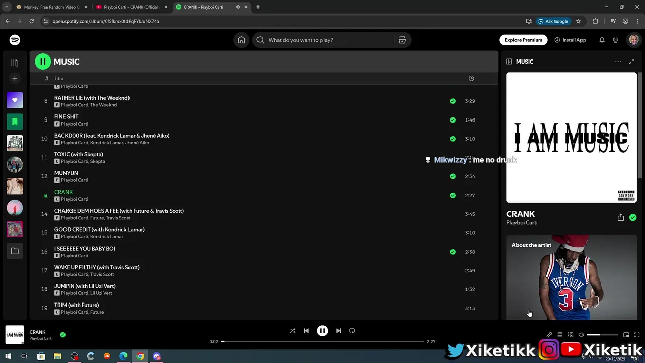The image size is (645, 363).
Task: Toggle saved check for I SEEEEEE YOU BABY BOI
Action: click(x=453, y=252)
